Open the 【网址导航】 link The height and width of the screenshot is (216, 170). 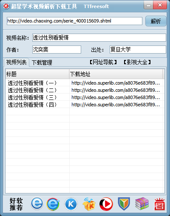pos(103,62)
